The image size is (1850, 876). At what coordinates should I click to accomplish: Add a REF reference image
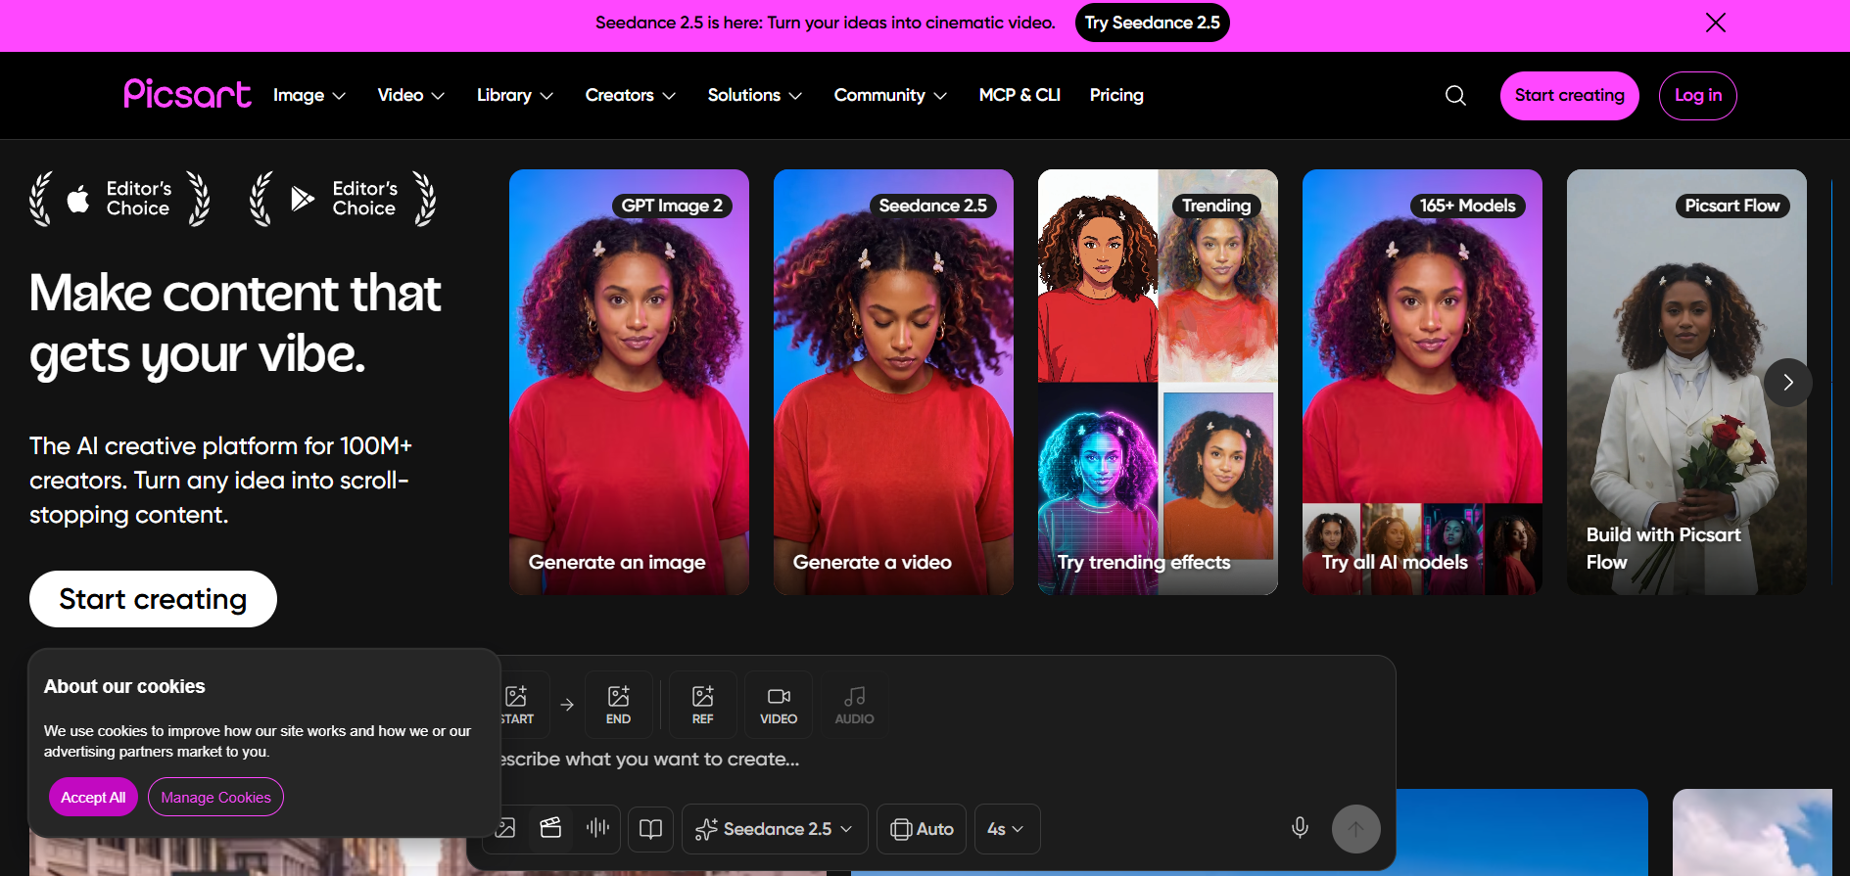pos(703,705)
